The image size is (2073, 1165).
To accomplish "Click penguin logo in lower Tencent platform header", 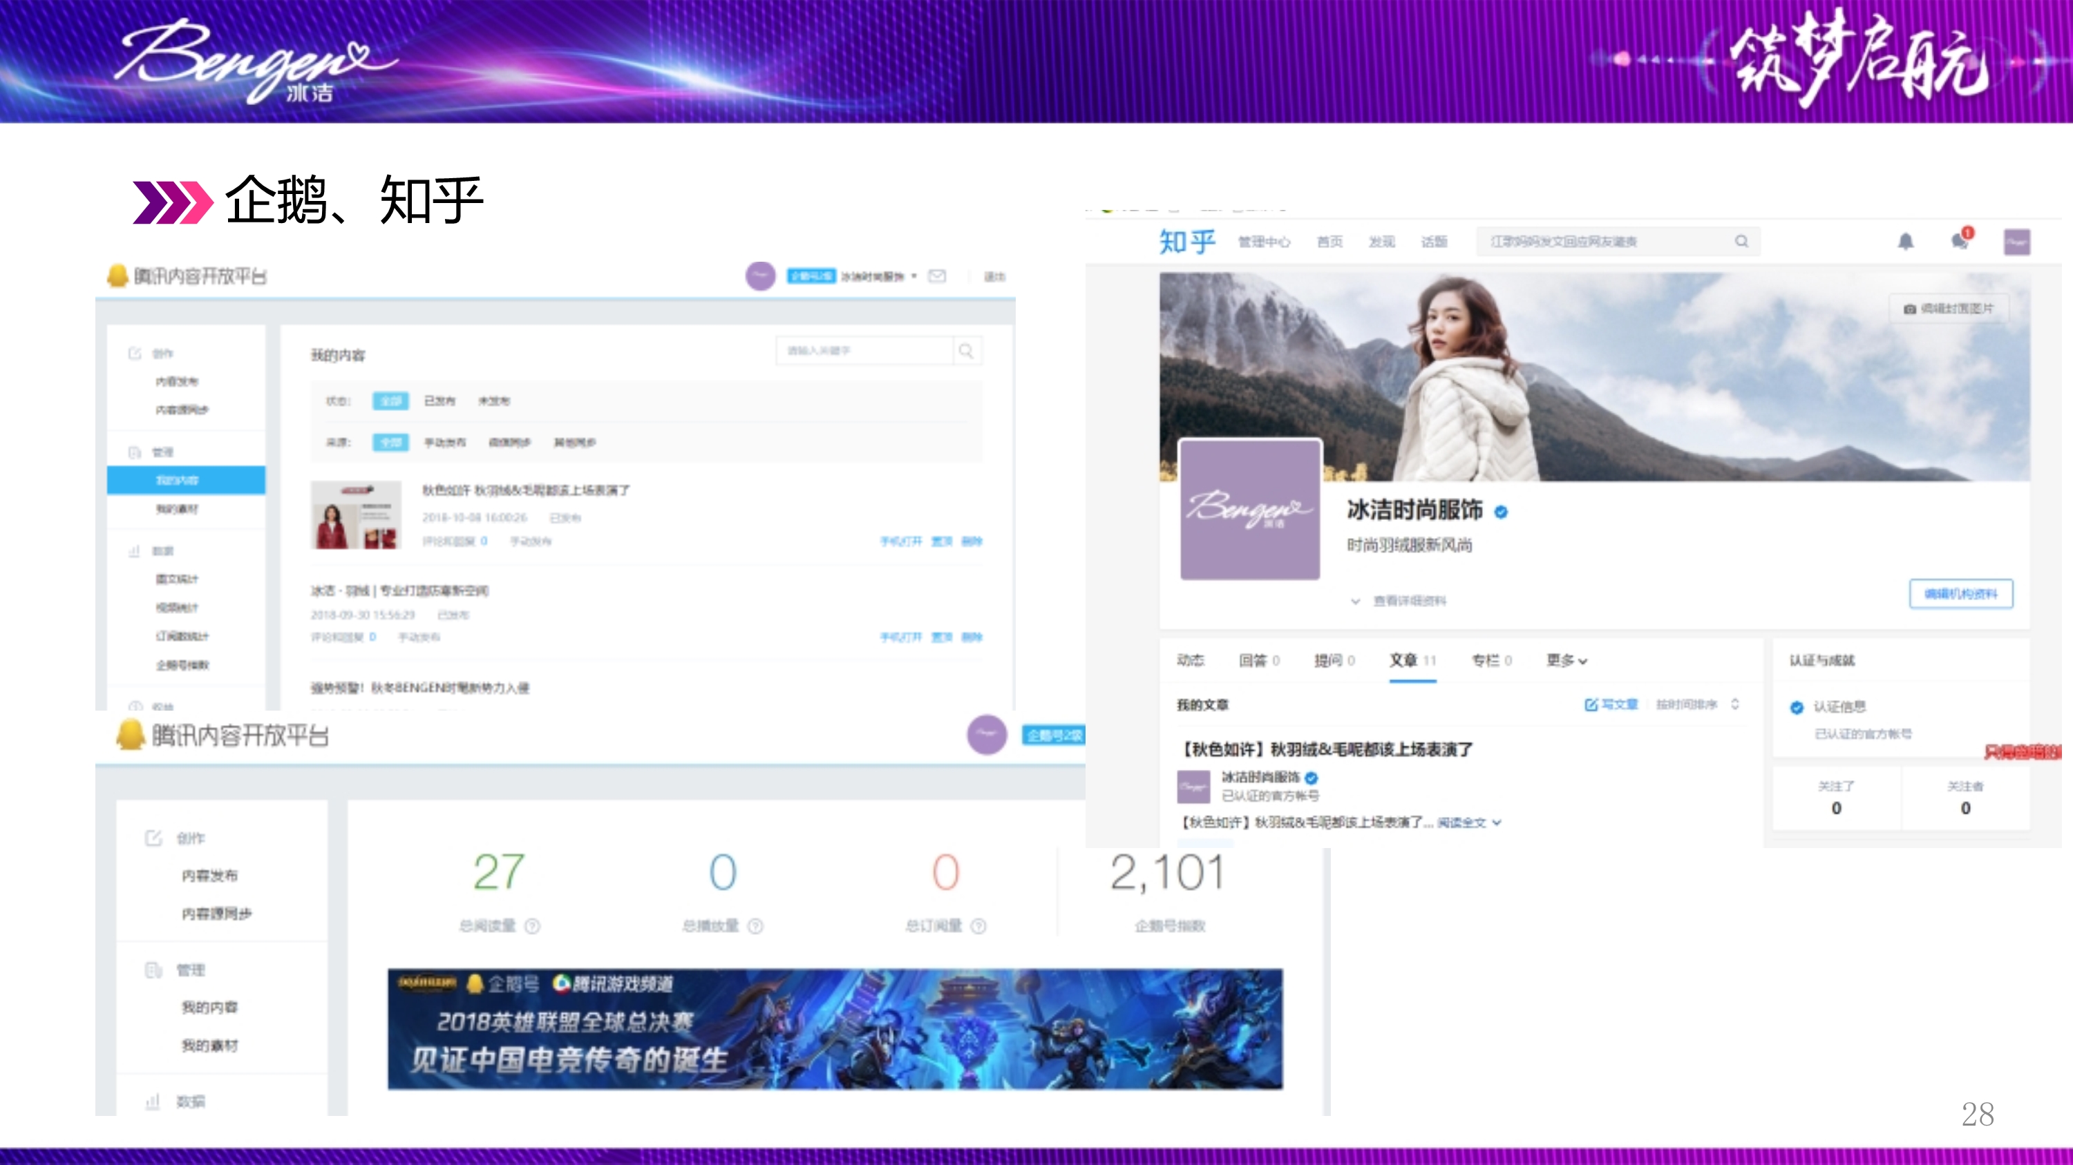I will [131, 735].
